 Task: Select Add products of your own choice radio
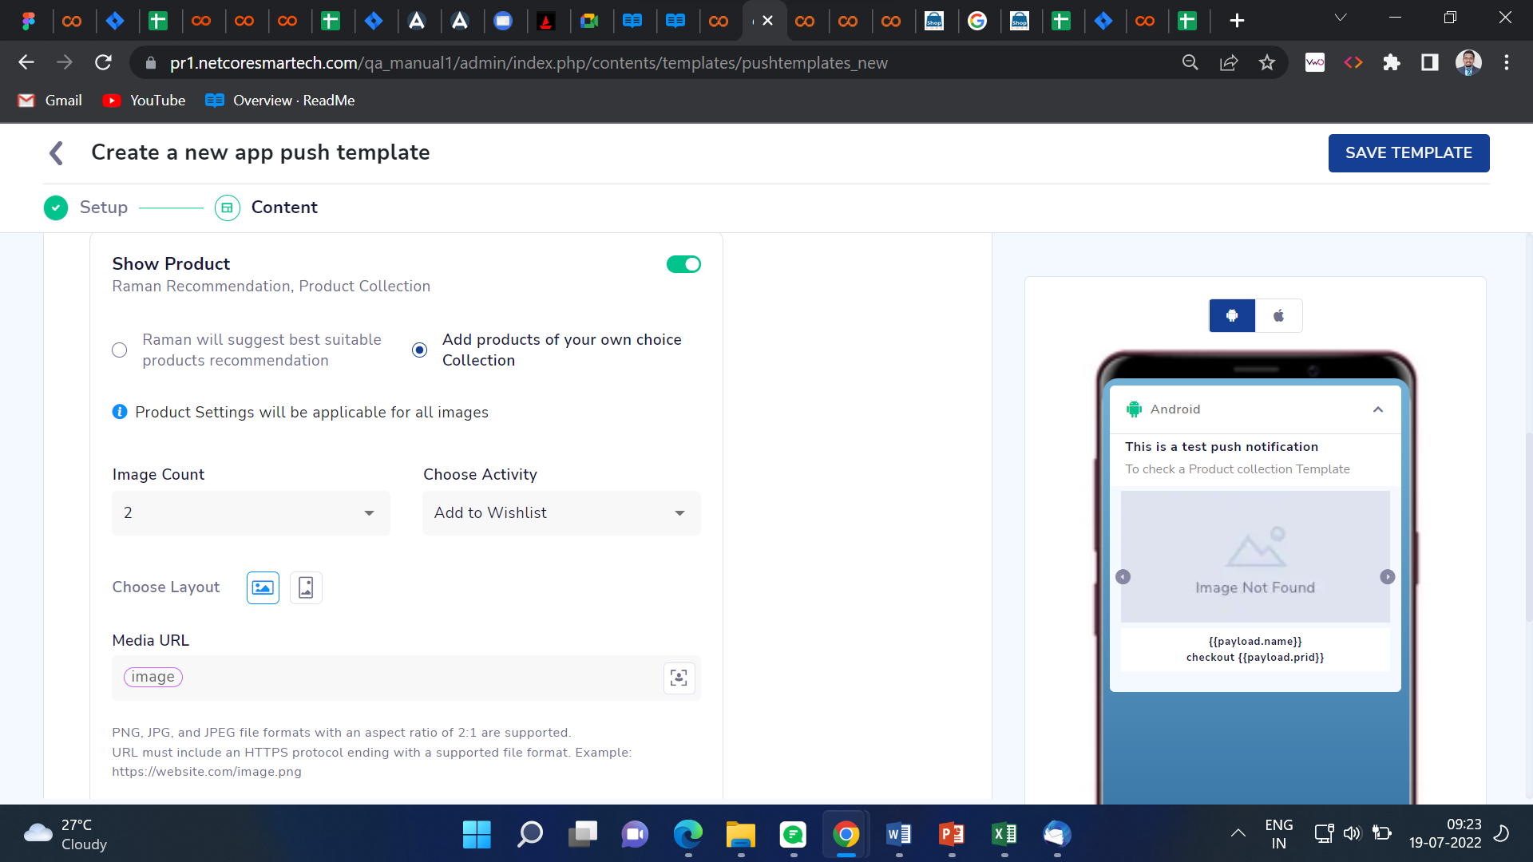coord(419,350)
